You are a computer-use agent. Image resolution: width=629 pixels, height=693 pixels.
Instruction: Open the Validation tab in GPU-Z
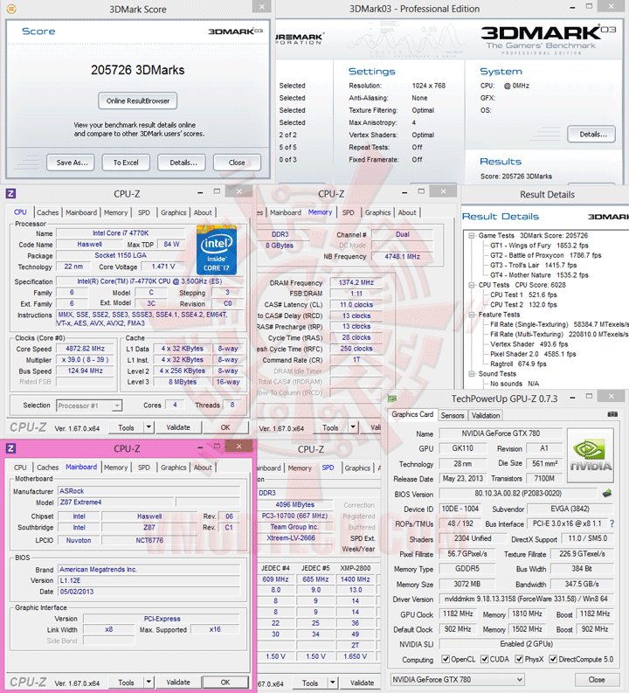[x=486, y=415]
